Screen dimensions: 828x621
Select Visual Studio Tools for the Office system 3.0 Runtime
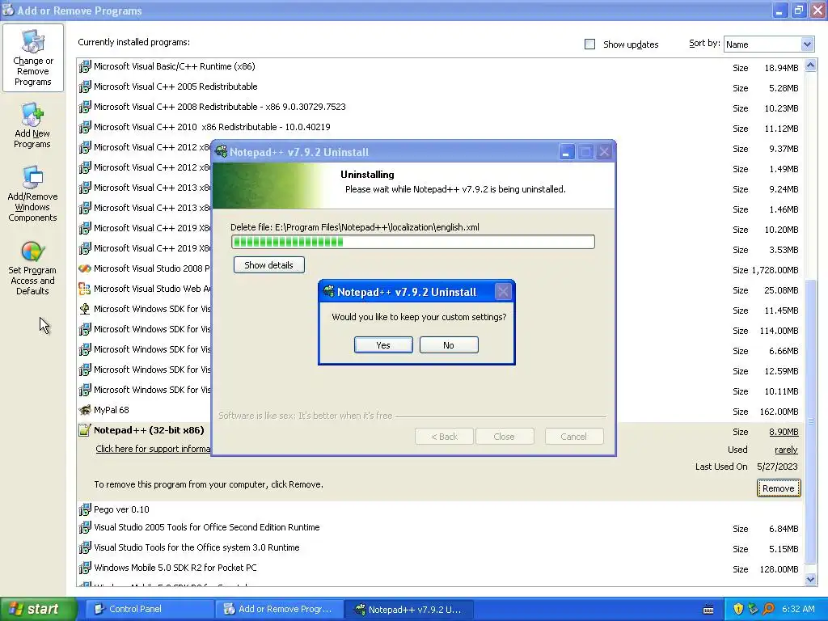[440, 548]
